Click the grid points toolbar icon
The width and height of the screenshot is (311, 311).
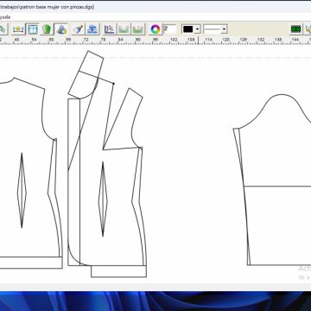[x=110, y=29]
